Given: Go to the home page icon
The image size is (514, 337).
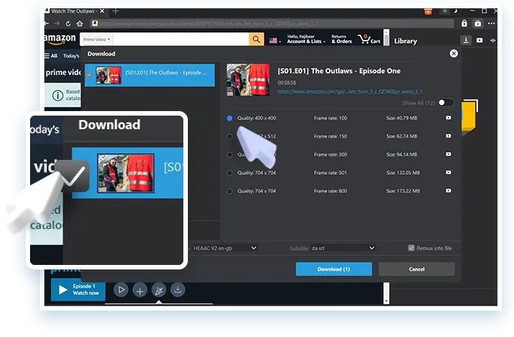Looking at the screenshot, I should (x=80, y=23).
